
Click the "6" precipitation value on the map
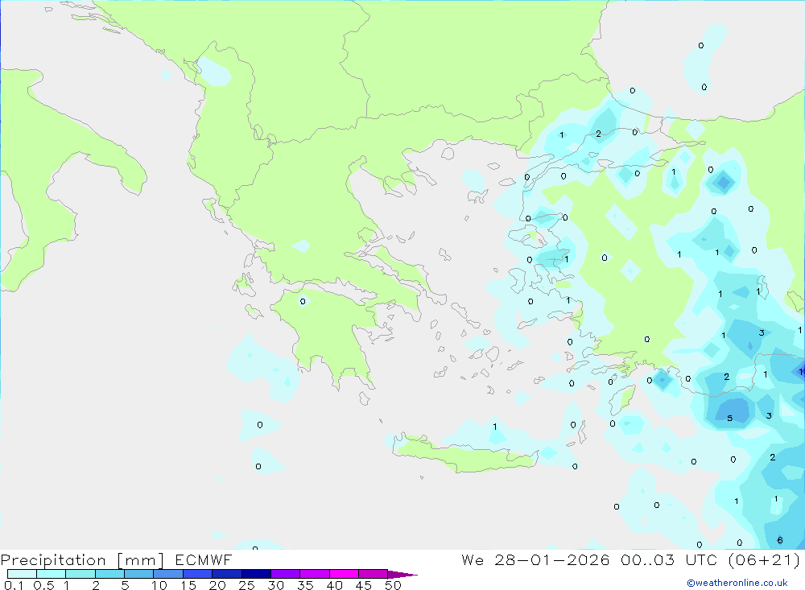coord(780,539)
